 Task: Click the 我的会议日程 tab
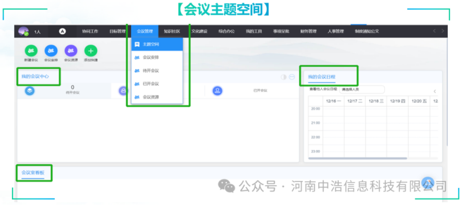tap(322, 77)
